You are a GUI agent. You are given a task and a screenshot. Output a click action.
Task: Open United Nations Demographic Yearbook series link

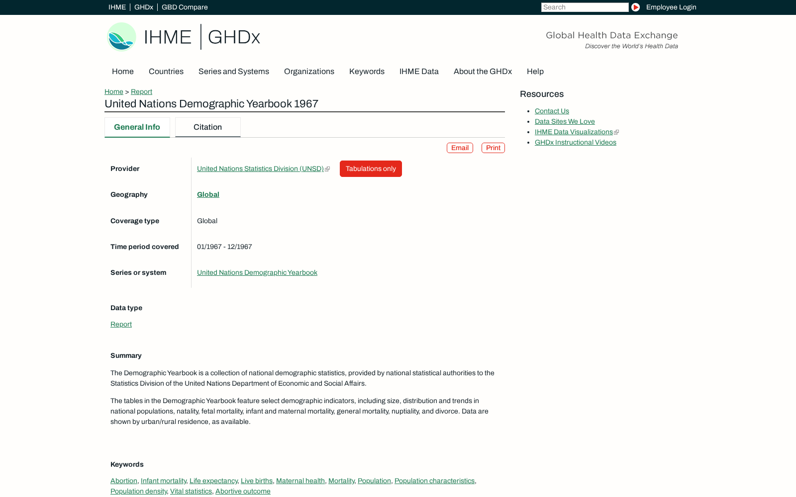tap(257, 273)
